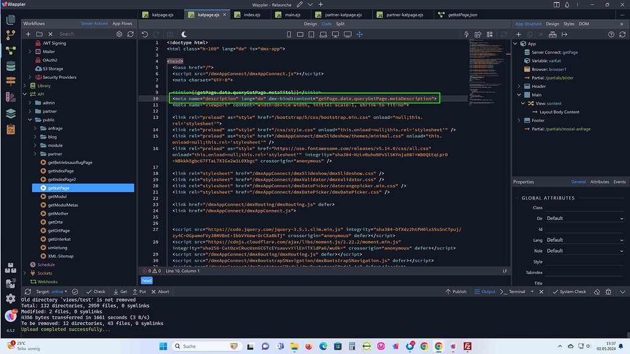The image size is (630, 354).
Task: Click the Get button in target toolbar
Action: (120, 292)
